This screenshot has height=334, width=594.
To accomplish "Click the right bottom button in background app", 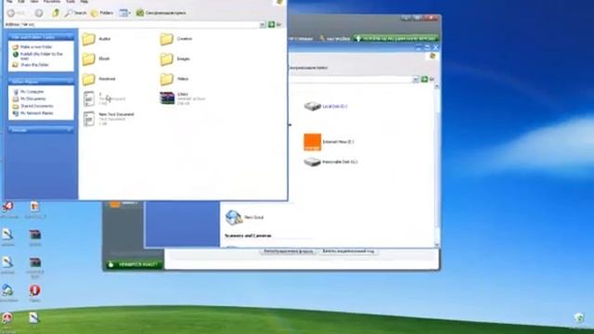I will pyautogui.click(x=348, y=251).
